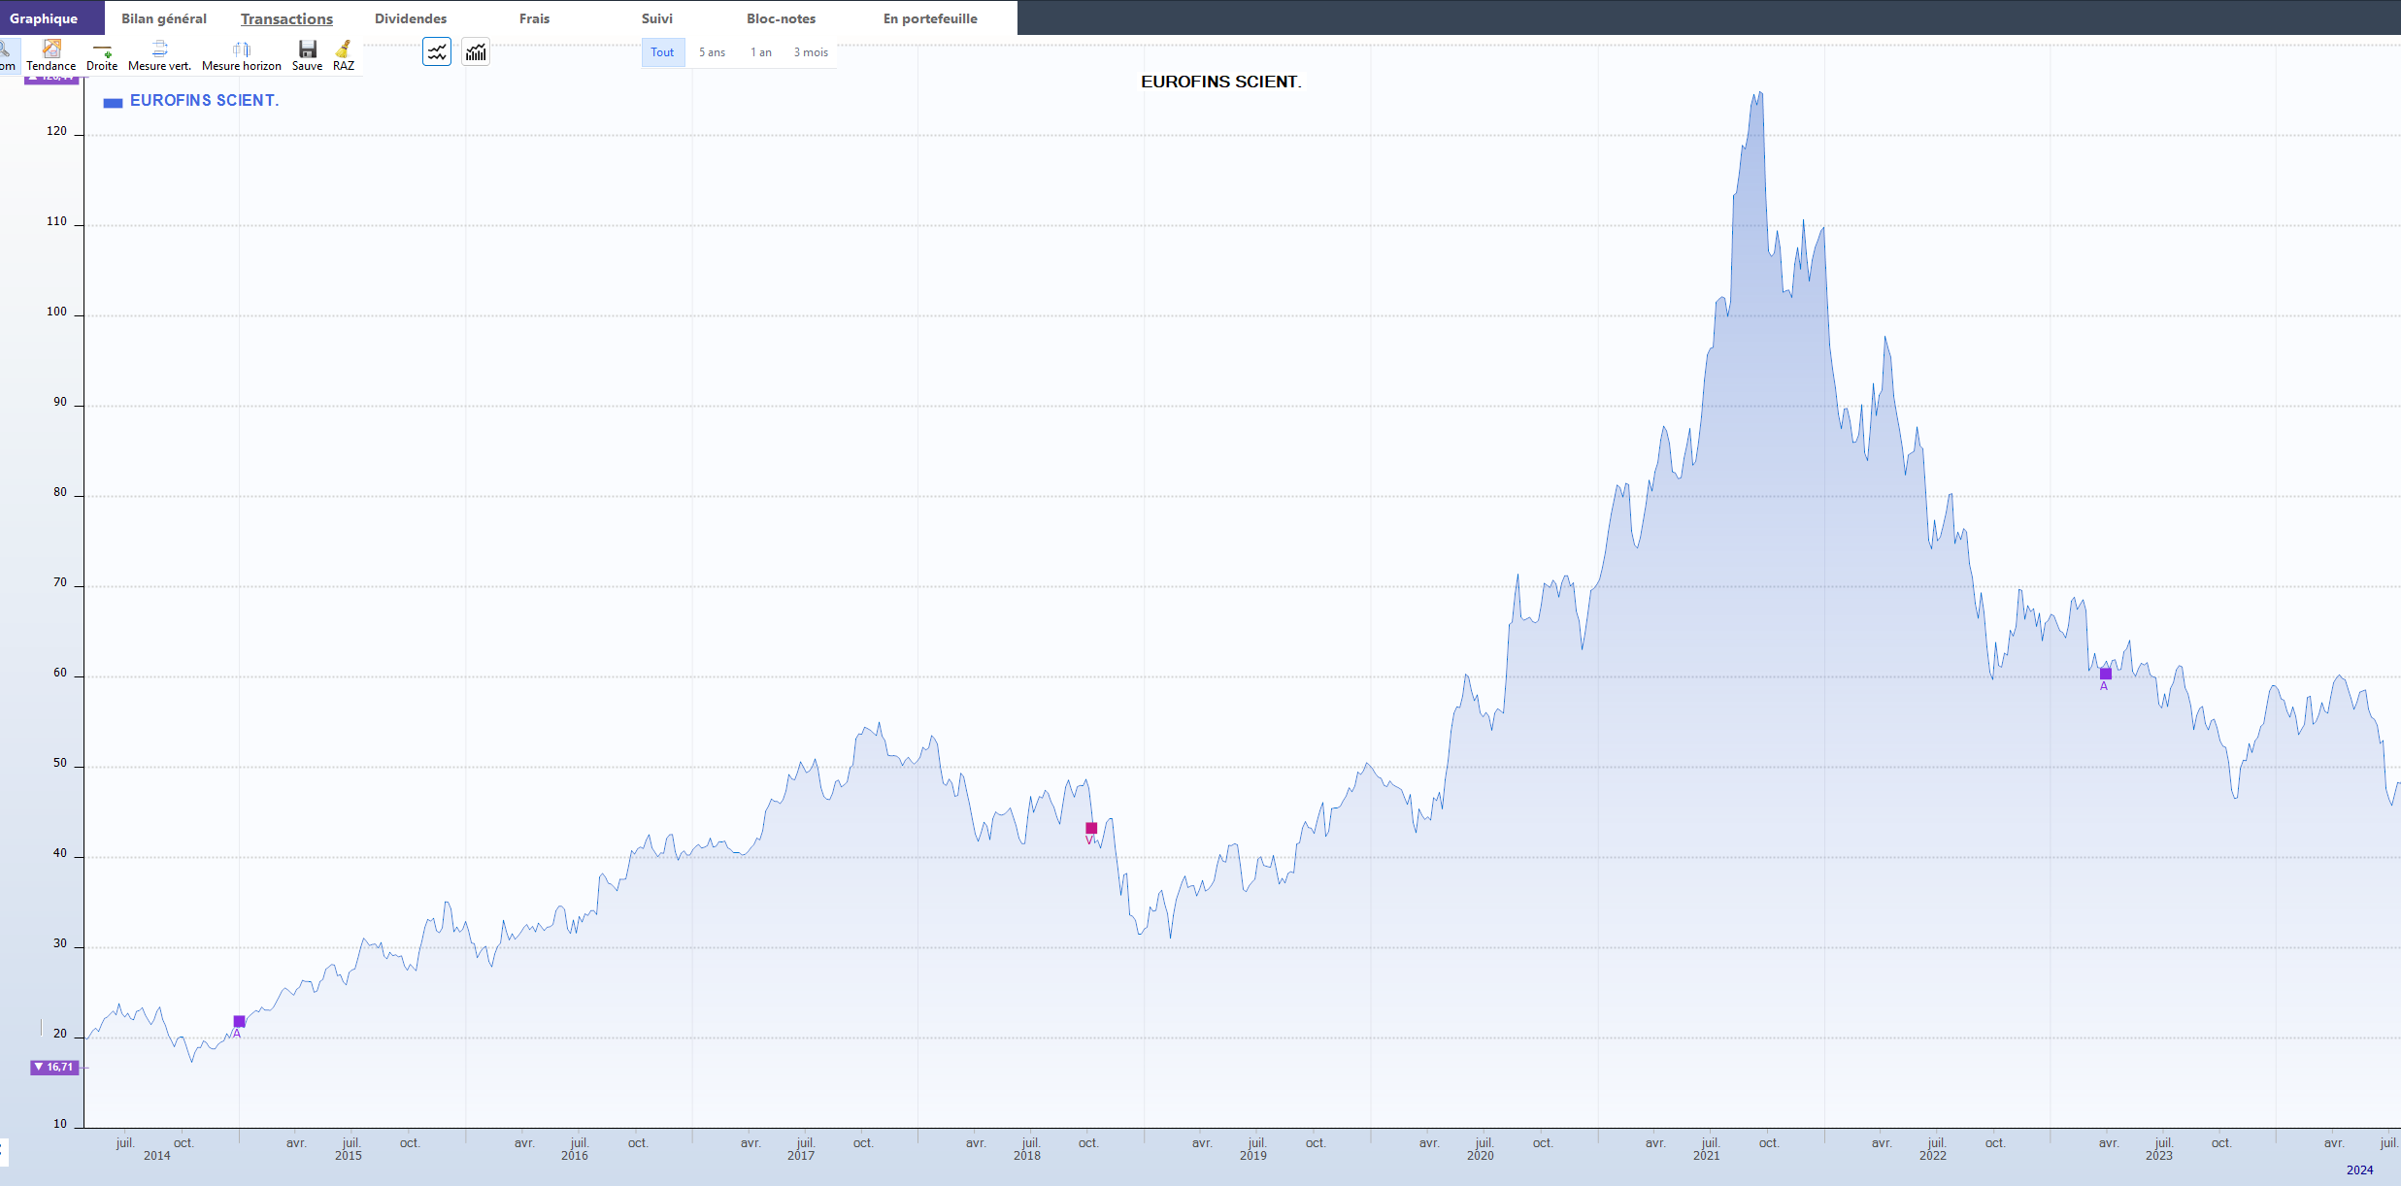Choose the Mesure vert. tool
2401x1186 pixels.
159,55
